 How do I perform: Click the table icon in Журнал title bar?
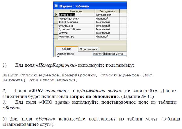pos(56,6)
